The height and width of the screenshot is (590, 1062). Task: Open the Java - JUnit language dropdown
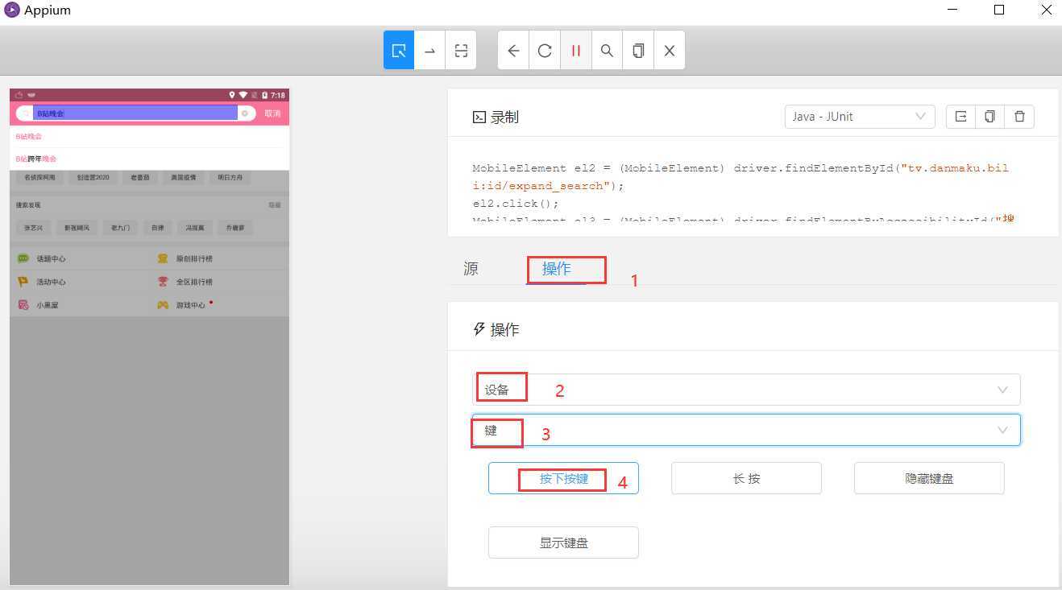(x=860, y=117)
